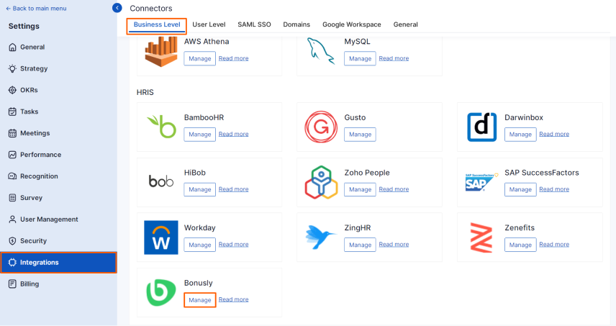Viewport: 616px width, 326px height.
Task: Manage the MySQL connector
Action: coord(360,58)
